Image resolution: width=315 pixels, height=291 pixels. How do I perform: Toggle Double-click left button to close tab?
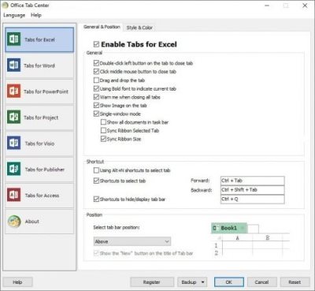click(x=96, y=63)
